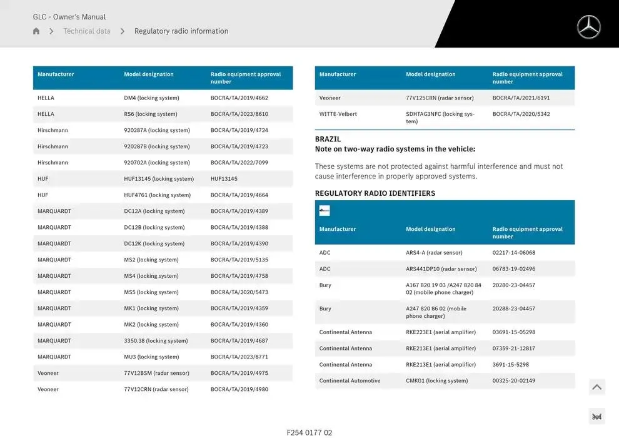Click the Manufacturer header in left table
Viewport: 619px width, 438px height.
point(56,74)
